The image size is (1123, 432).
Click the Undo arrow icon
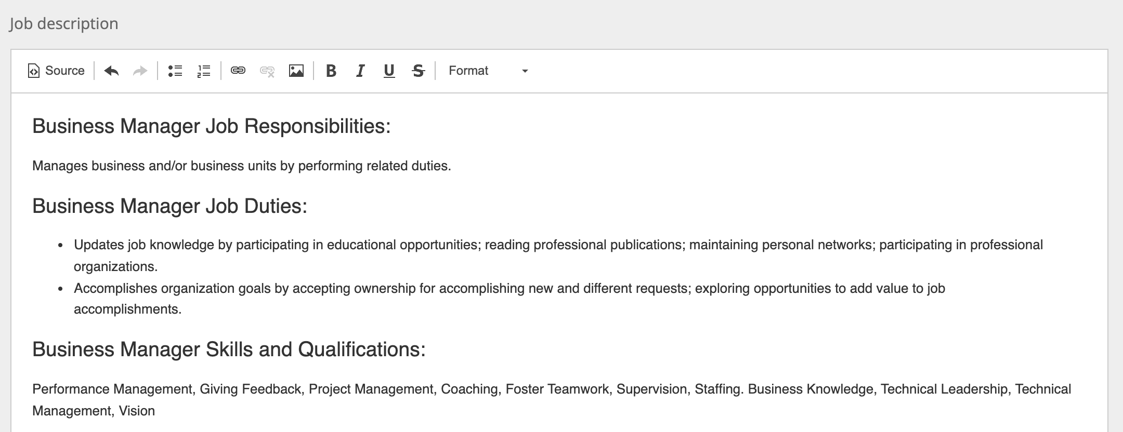pyautogui.click(x=111, y=71)
